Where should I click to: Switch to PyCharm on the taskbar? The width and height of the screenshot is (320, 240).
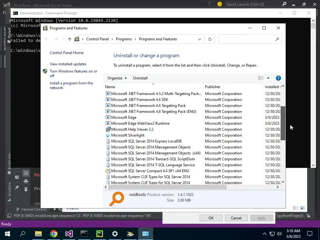click(100, 234)
